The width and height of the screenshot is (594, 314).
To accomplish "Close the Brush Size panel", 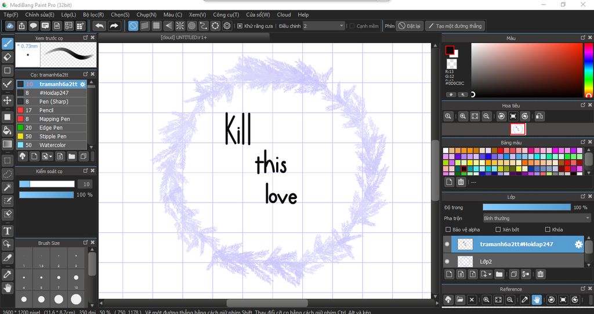I will [93, 243].
